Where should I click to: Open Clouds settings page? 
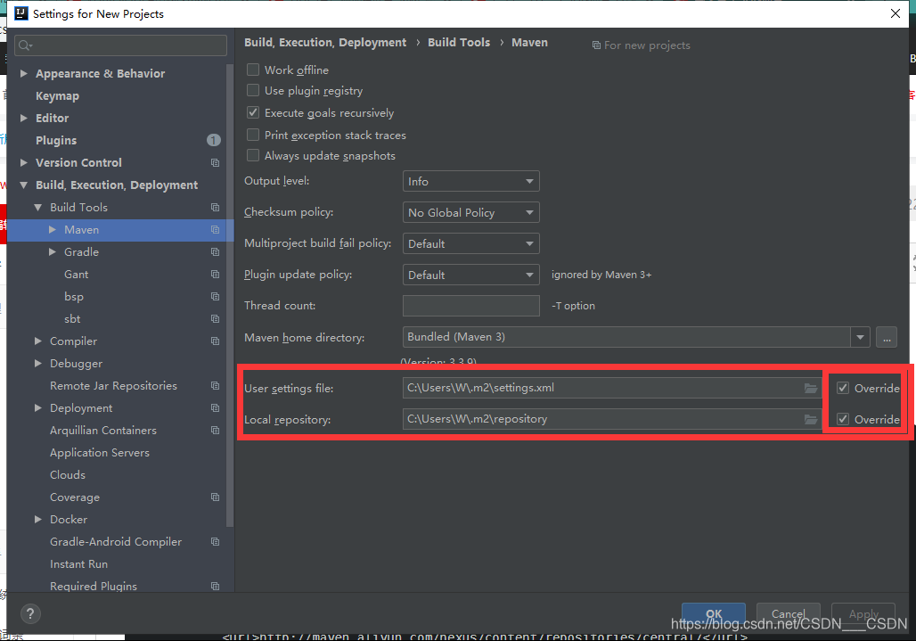68,474
